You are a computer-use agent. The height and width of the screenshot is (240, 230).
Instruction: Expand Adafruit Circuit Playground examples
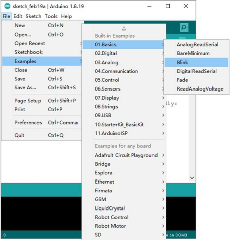click(x=124, y=155)
